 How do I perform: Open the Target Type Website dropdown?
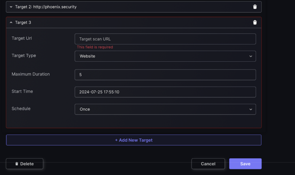click(x=165, y=56)
